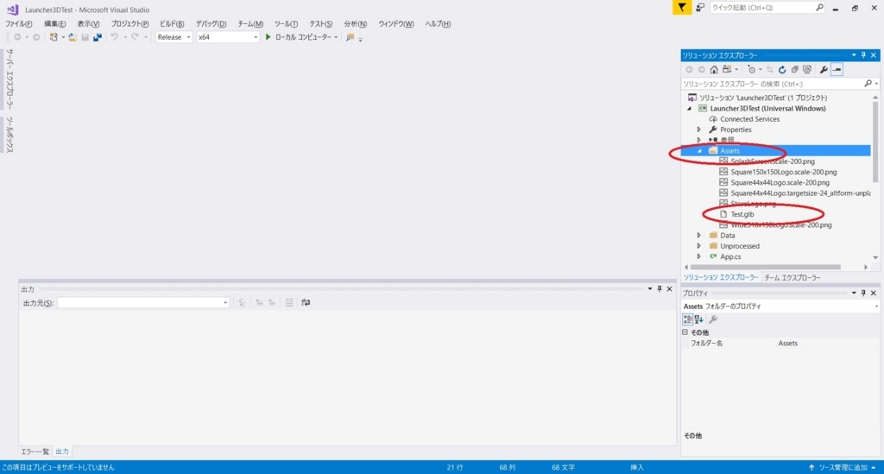This screenshot has width=884, height=474.
Task: Open the ビルド(B) menu
Action: 172,23
